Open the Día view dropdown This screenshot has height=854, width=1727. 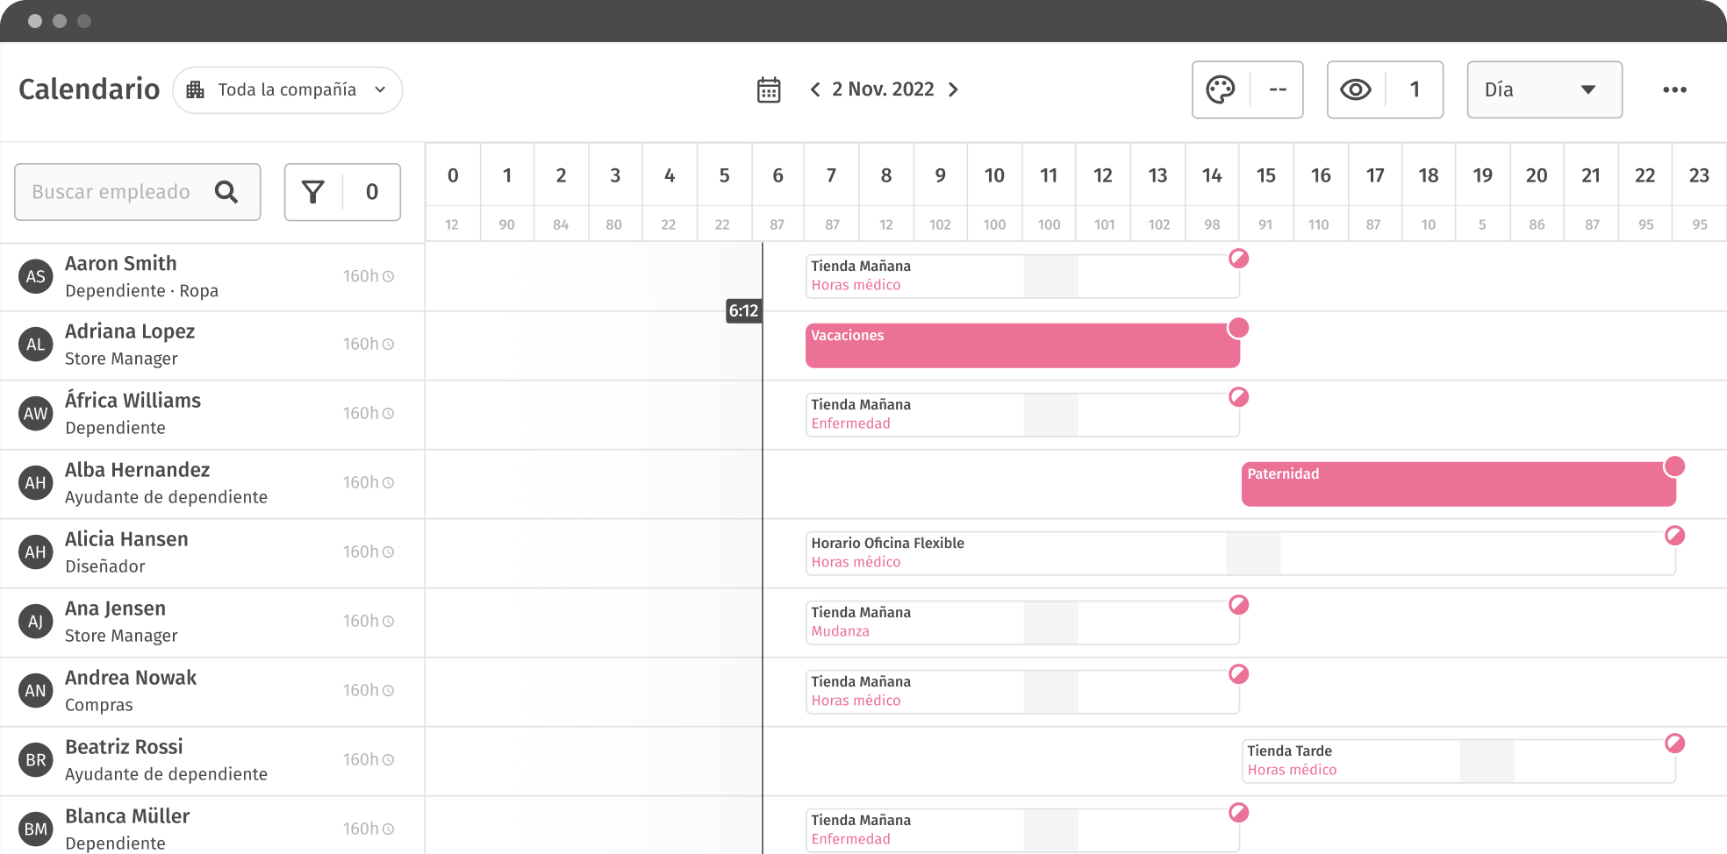[x=1544, y=89]
